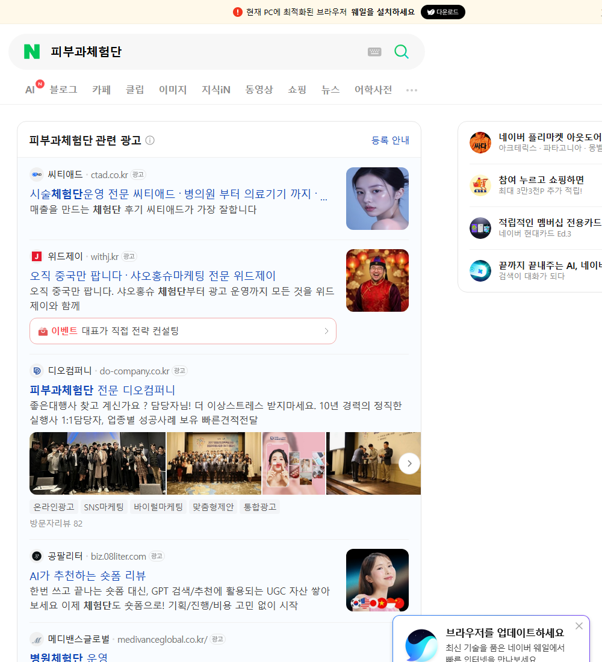Open the 디오컴퍼니 conference hall photo
The width and height of the screenshot is (602, 662).
pyautogui.click(x=214, y=463)
